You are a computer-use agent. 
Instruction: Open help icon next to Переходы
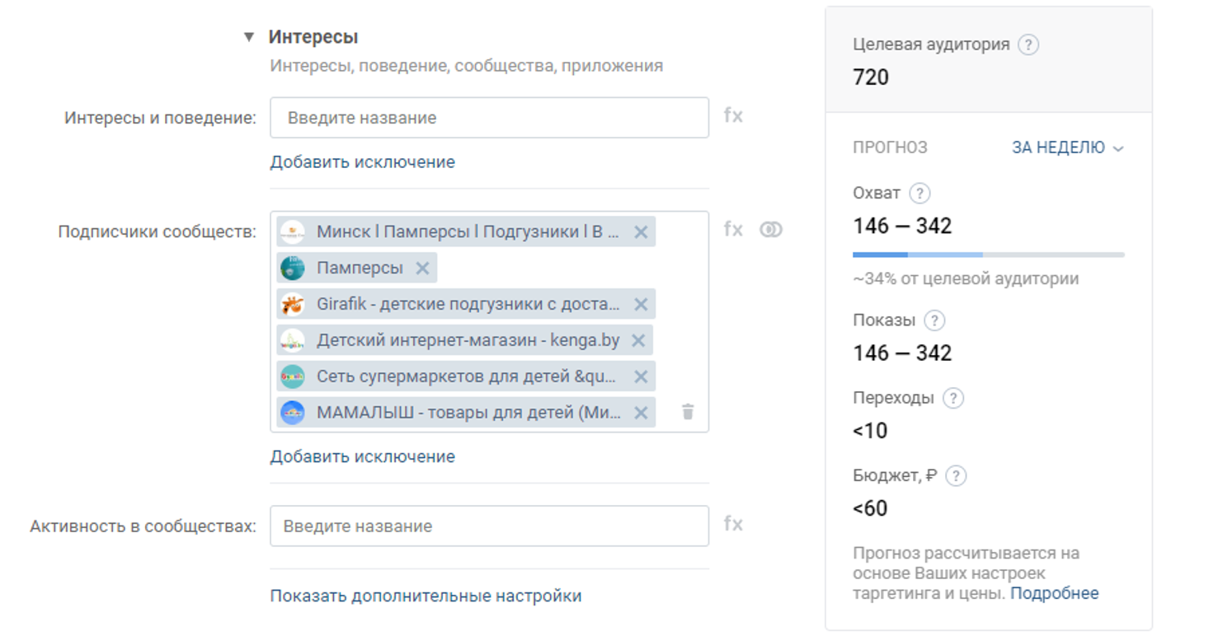[x=953, y=399]
